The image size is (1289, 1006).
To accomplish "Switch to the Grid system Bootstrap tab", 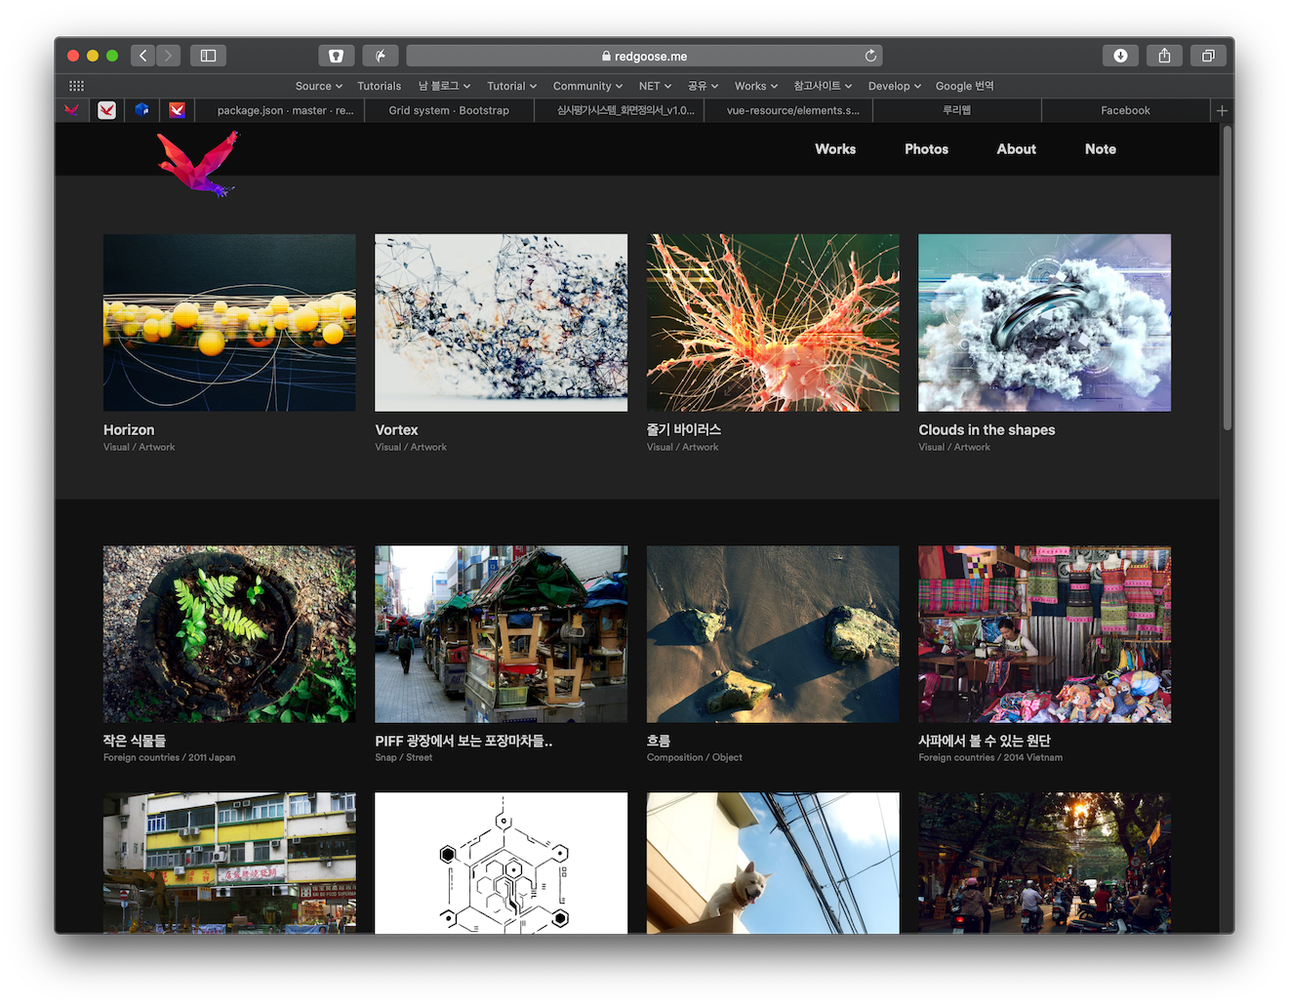I will 449,110.
